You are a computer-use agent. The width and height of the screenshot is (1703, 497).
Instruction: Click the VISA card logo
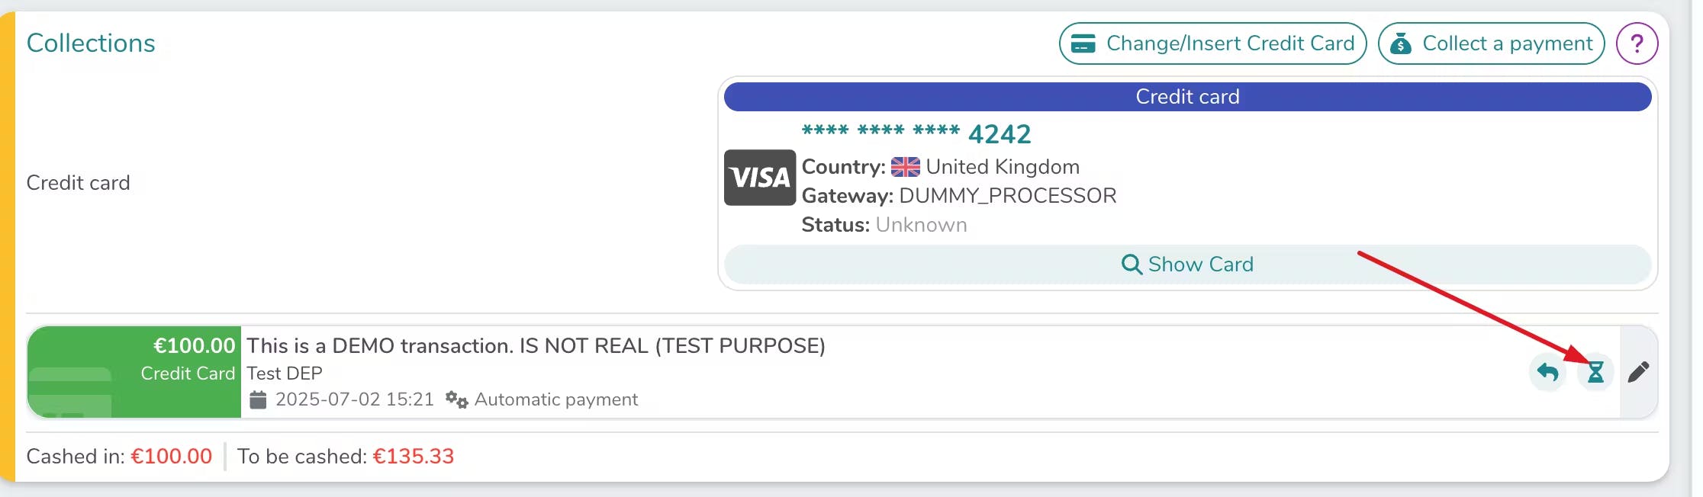pyautogui.click(x=759, y=178)
